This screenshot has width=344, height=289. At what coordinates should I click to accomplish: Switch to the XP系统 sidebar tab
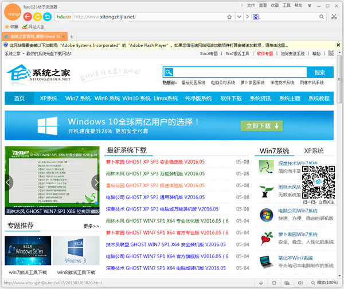pyautogui.click(x=314, y=151)
